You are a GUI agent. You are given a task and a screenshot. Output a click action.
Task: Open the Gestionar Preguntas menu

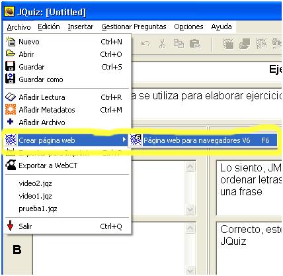pos(134,26)
